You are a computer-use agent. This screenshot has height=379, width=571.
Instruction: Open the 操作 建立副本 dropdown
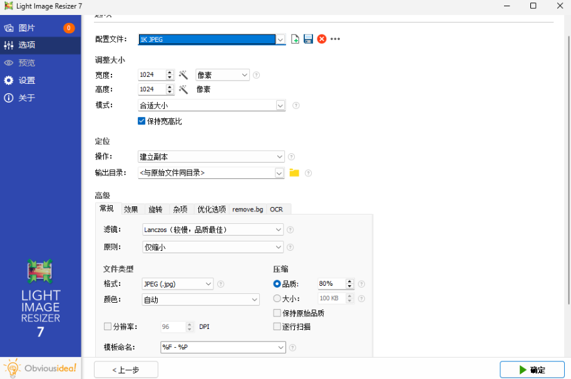pos(211,157)
